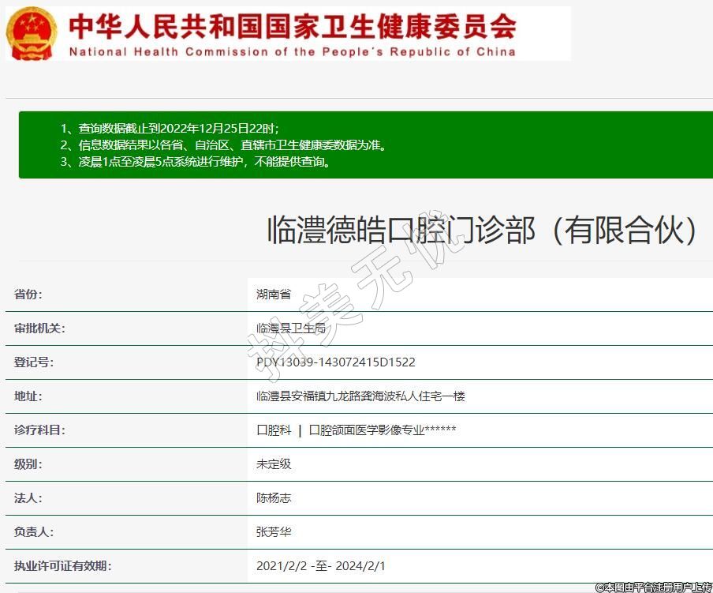This screenshot has height=593, width=713.
Task: Select the level value 未定级
Action: coord(274,464)
